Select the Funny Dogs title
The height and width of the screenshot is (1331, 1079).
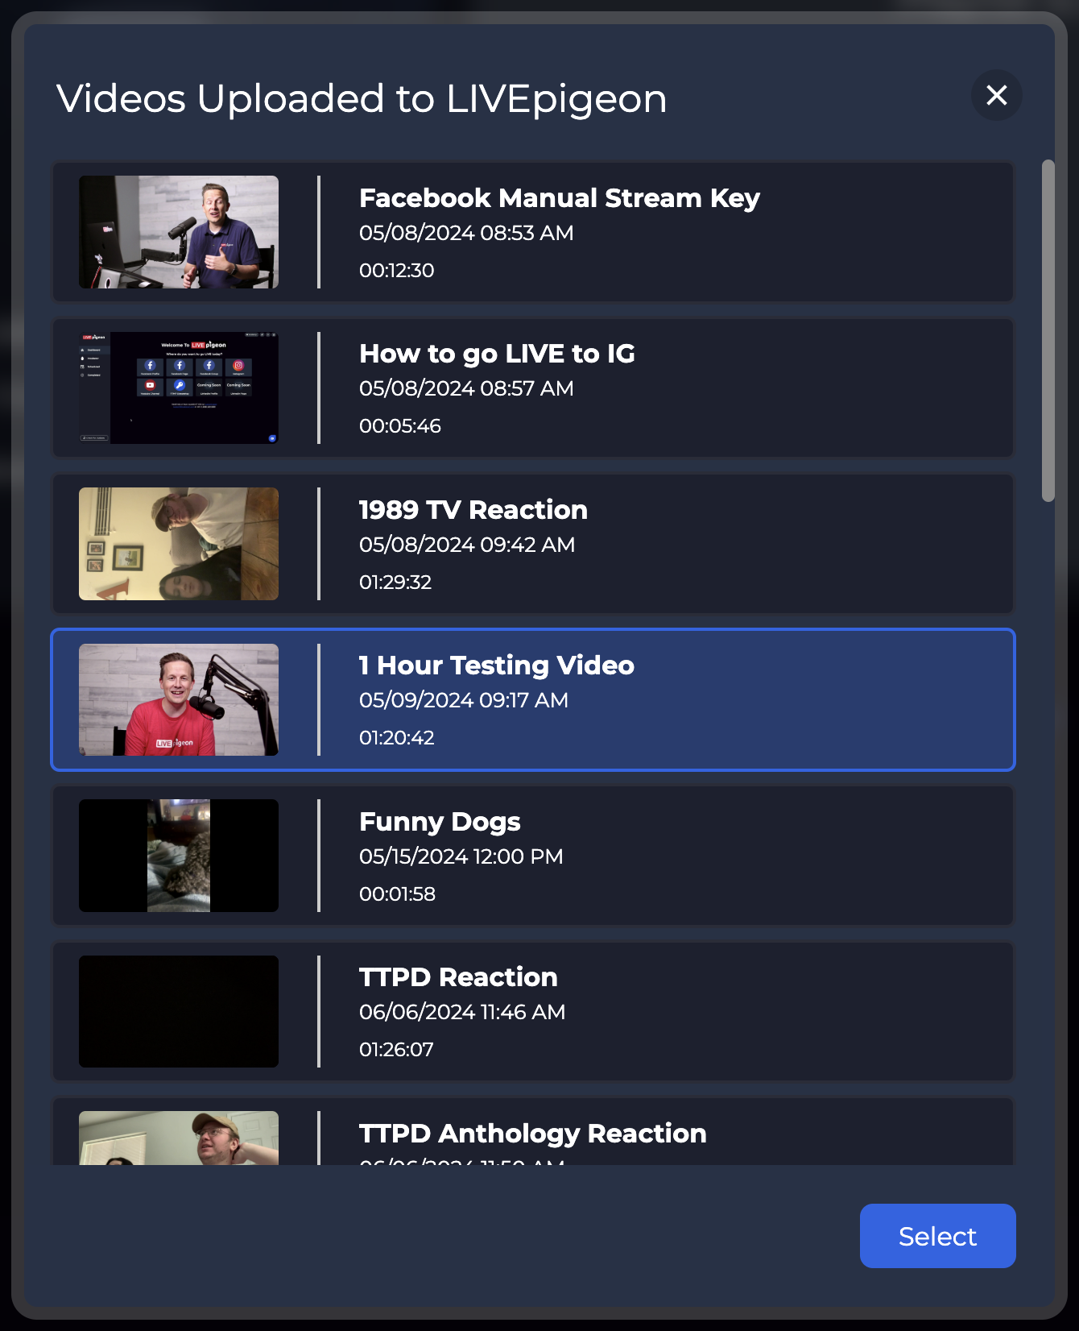click(x=440, y=822)
